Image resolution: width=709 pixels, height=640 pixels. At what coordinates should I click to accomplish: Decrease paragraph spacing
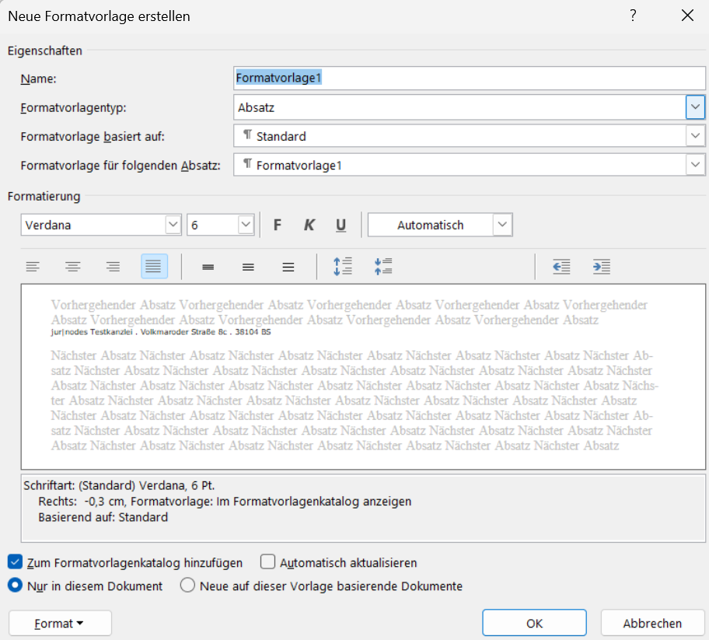click(x=382, y=267)
